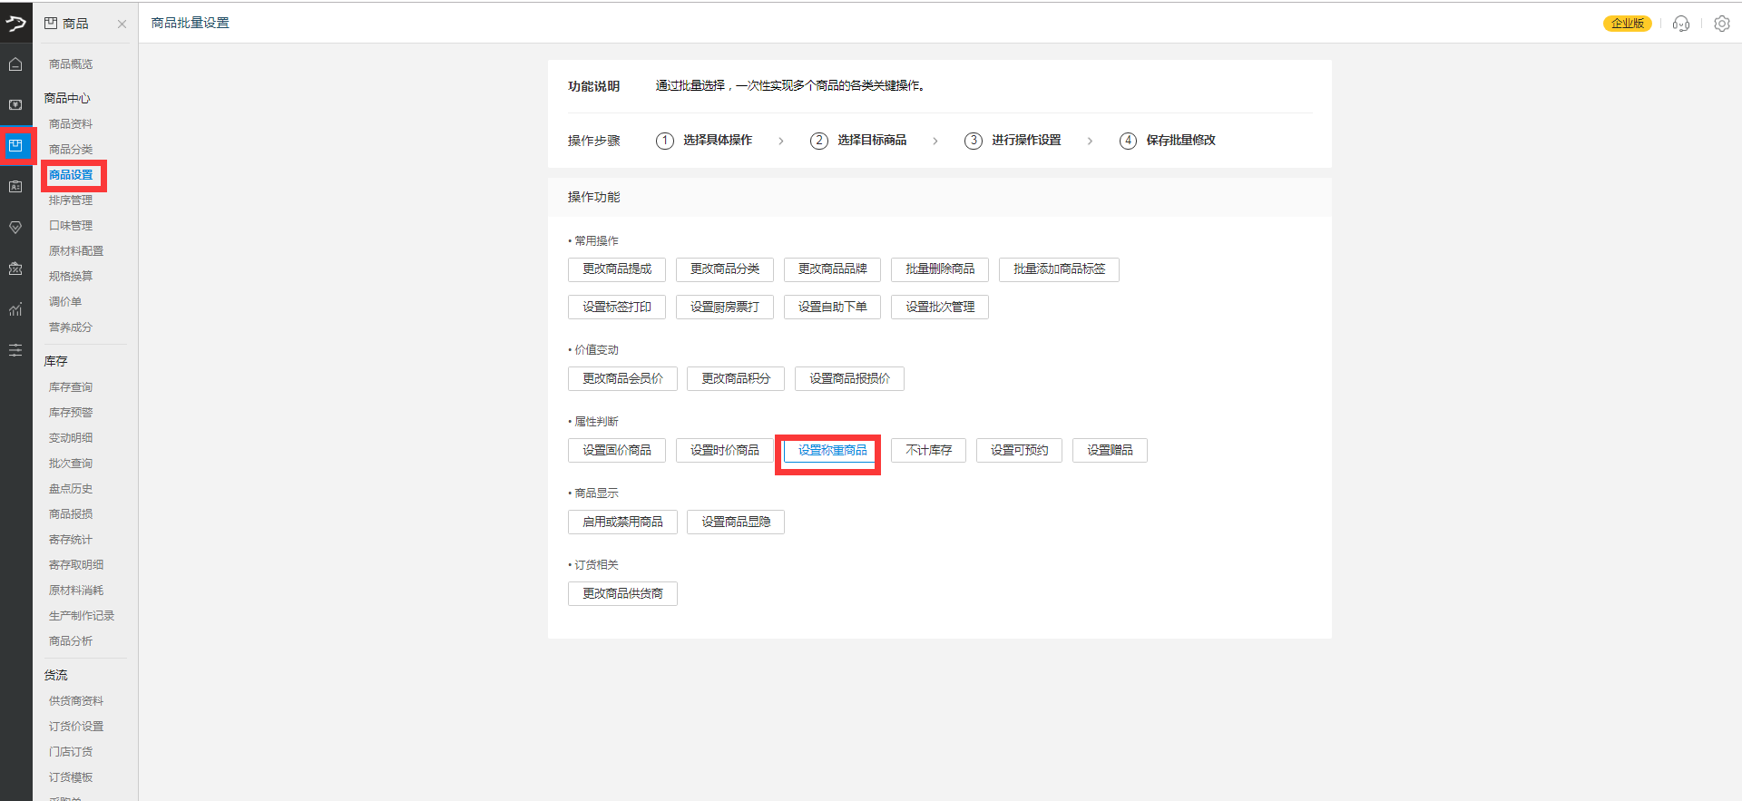Click the 设置商品报损价 button
Screen dimensions: 1742x801
tap(849, 379)
